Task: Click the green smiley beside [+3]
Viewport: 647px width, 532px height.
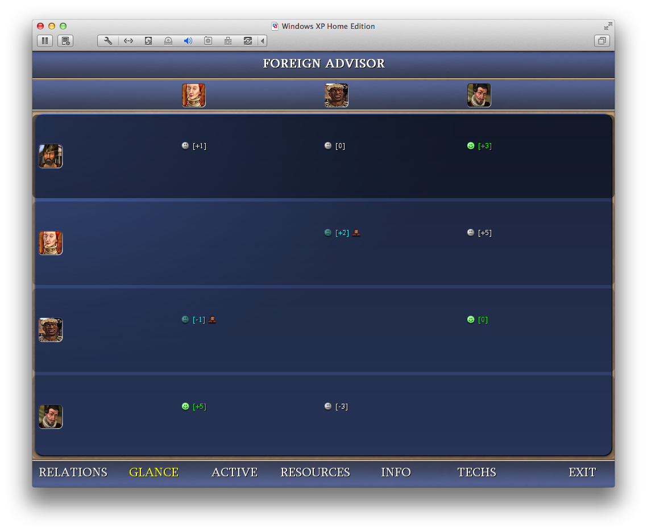Action: (471, 145)
